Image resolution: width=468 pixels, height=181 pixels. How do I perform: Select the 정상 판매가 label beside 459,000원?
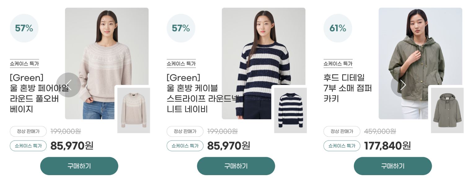pyautogui.click(x=342, y=131)
